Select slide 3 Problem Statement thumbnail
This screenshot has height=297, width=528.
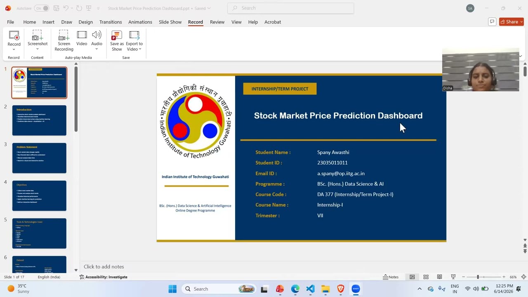click(x=39, y=158)
